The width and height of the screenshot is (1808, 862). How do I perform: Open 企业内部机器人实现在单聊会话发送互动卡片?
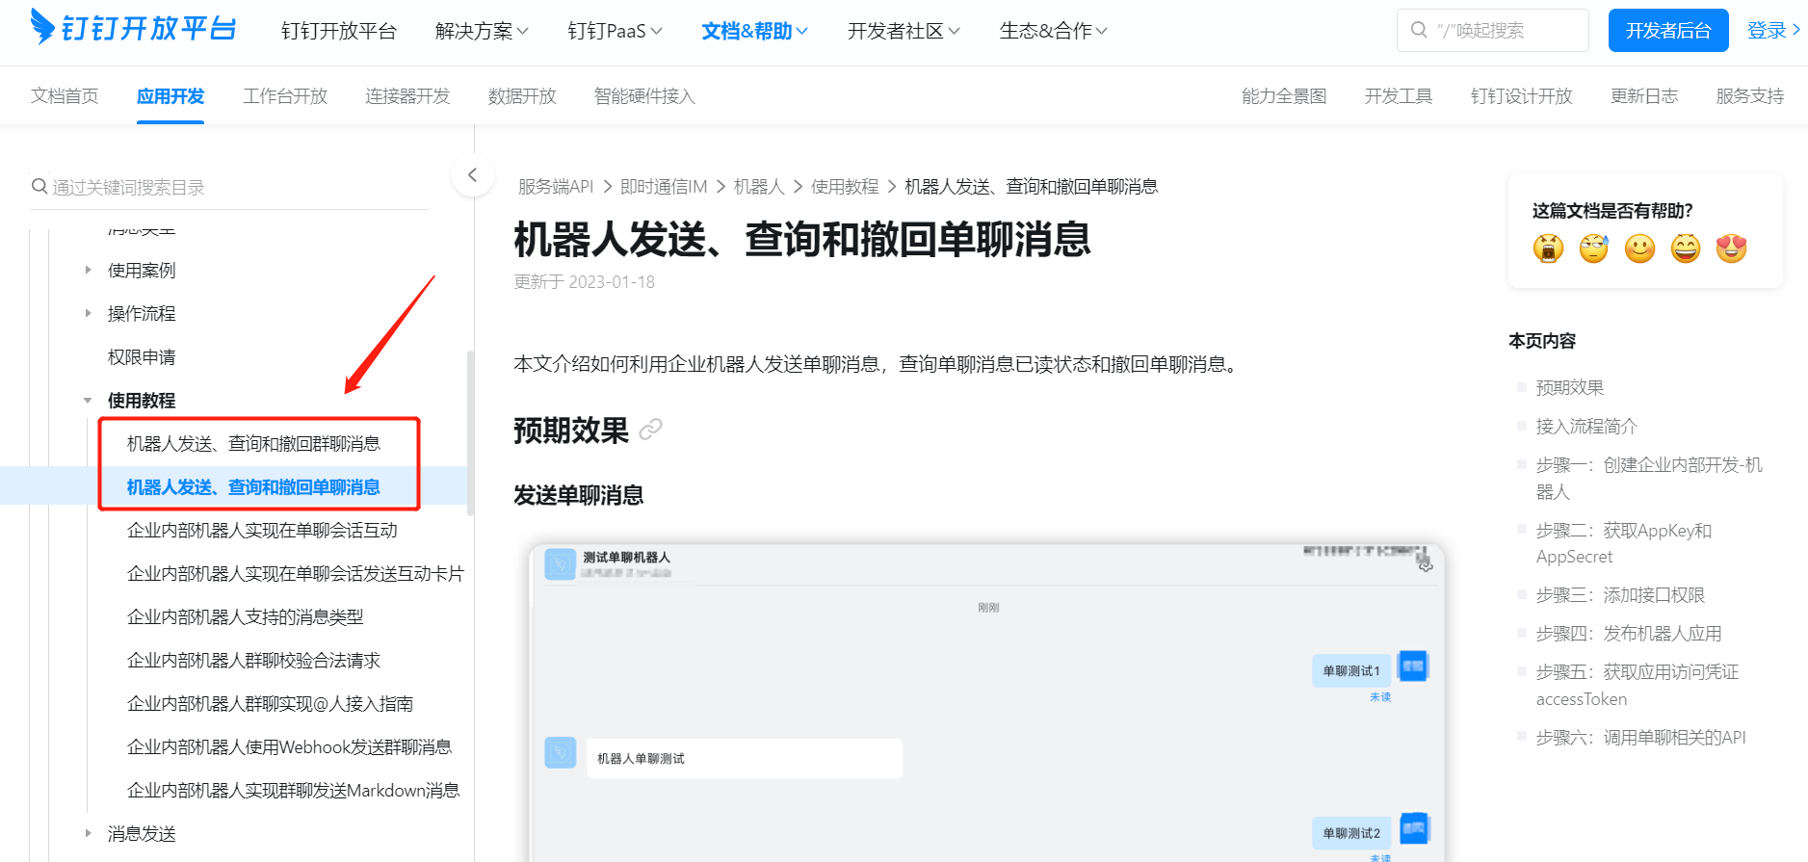296,573
